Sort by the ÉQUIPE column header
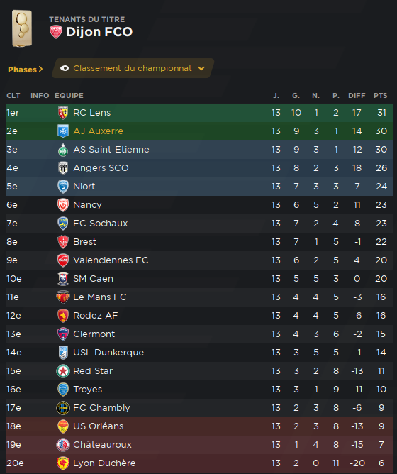This screenshot has height=474, width=397. (x=69, y=96)
